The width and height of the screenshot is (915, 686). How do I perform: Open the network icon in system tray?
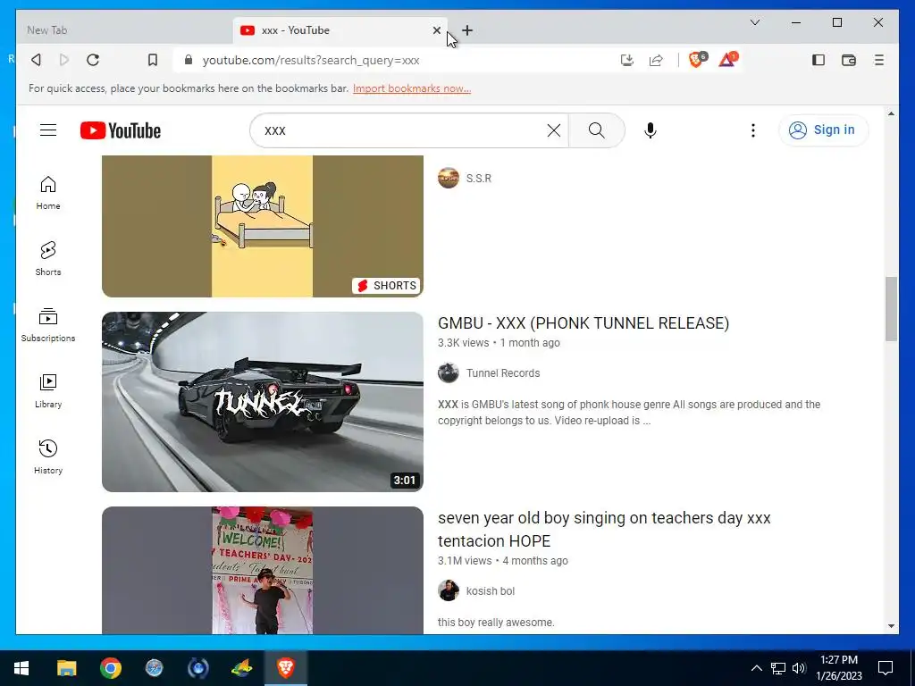point(778,668)
